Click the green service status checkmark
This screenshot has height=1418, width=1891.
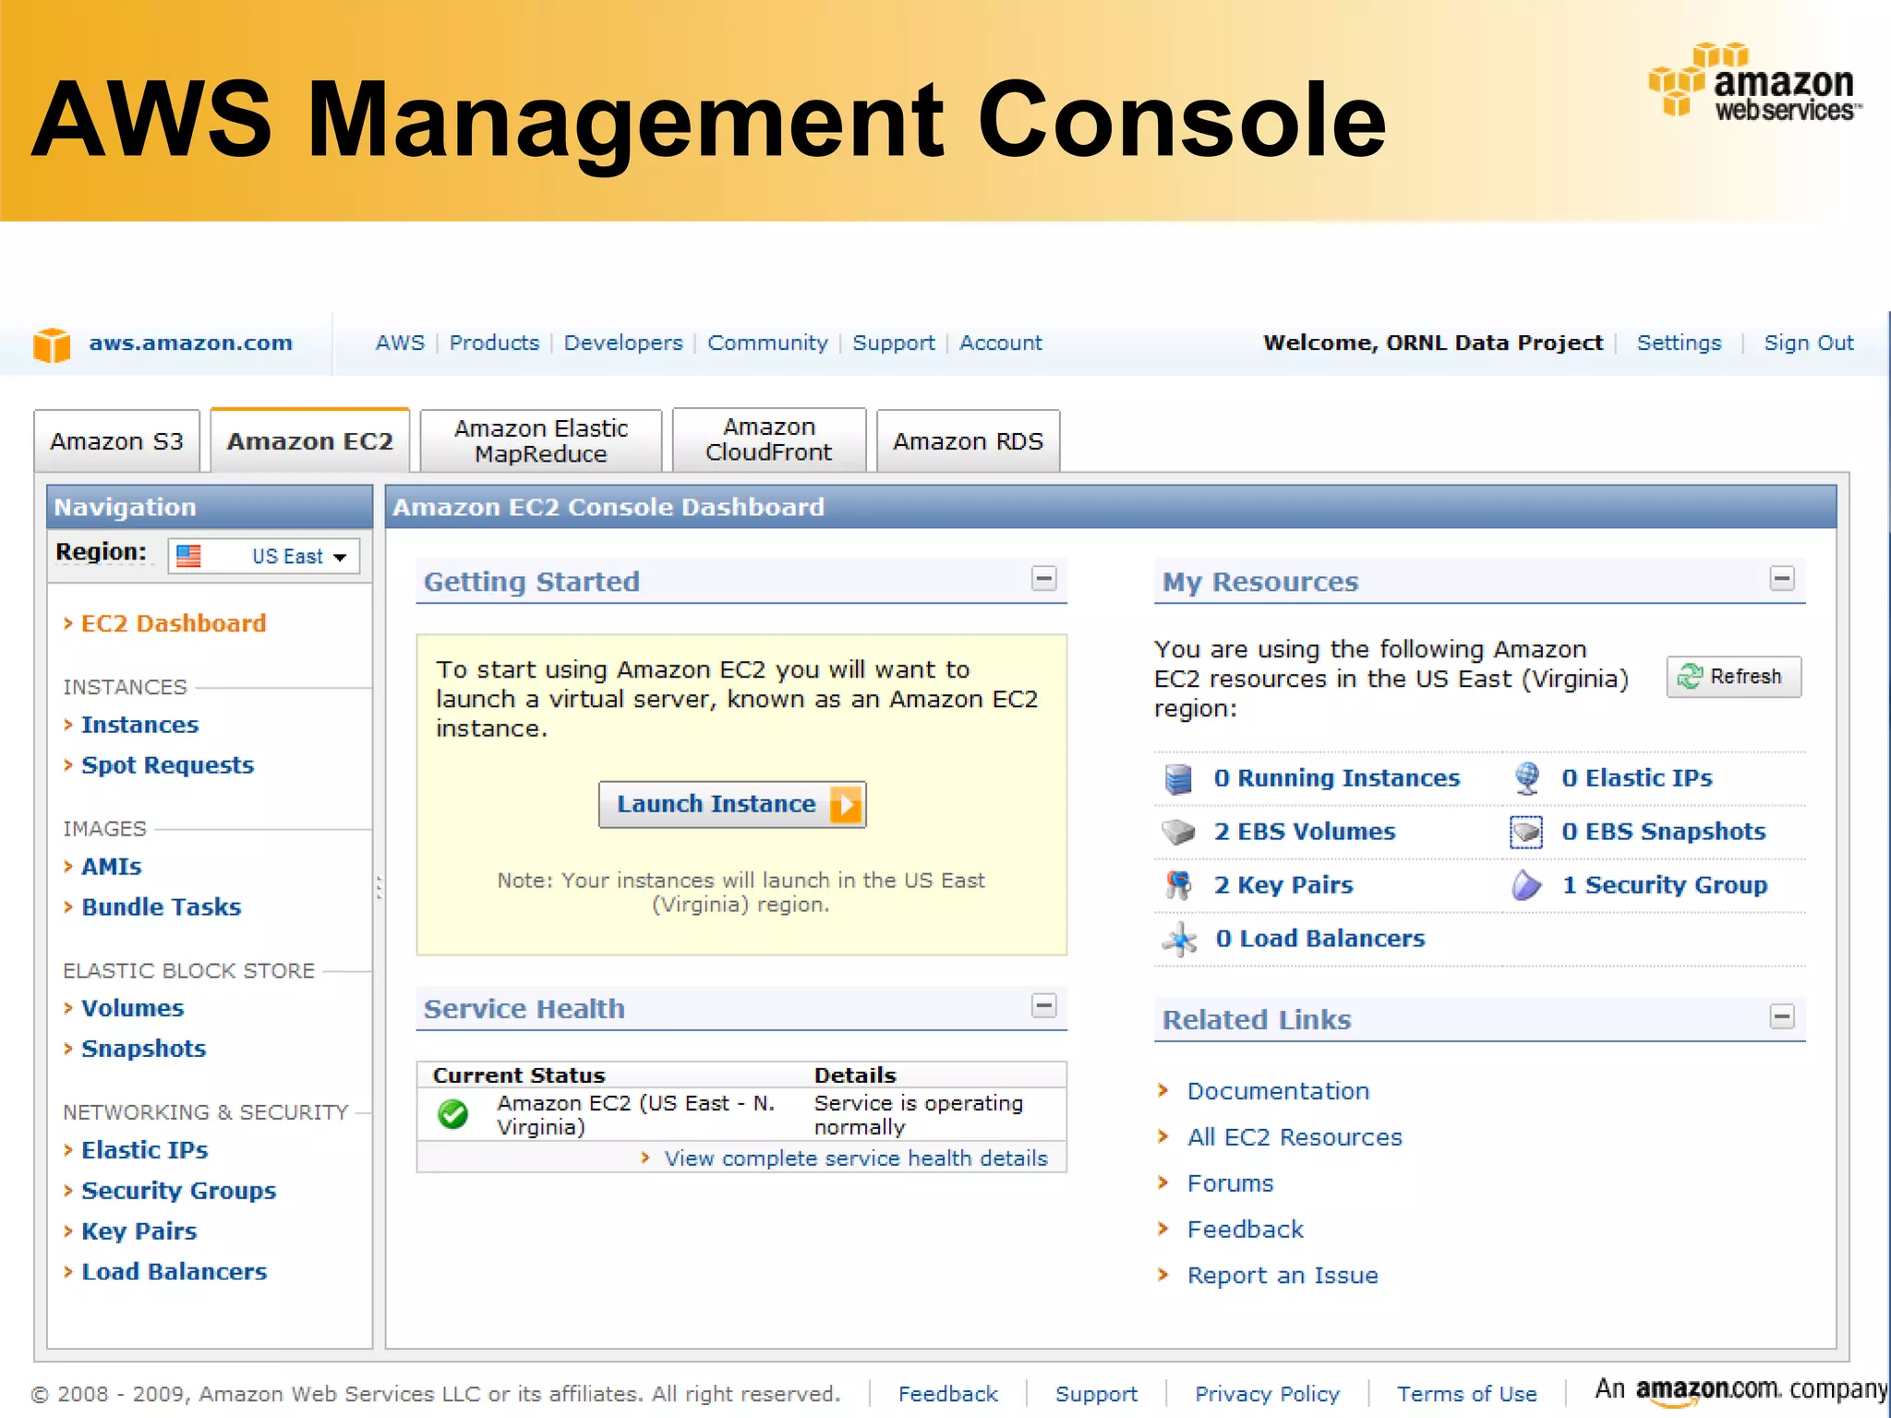pos(452,1114)
